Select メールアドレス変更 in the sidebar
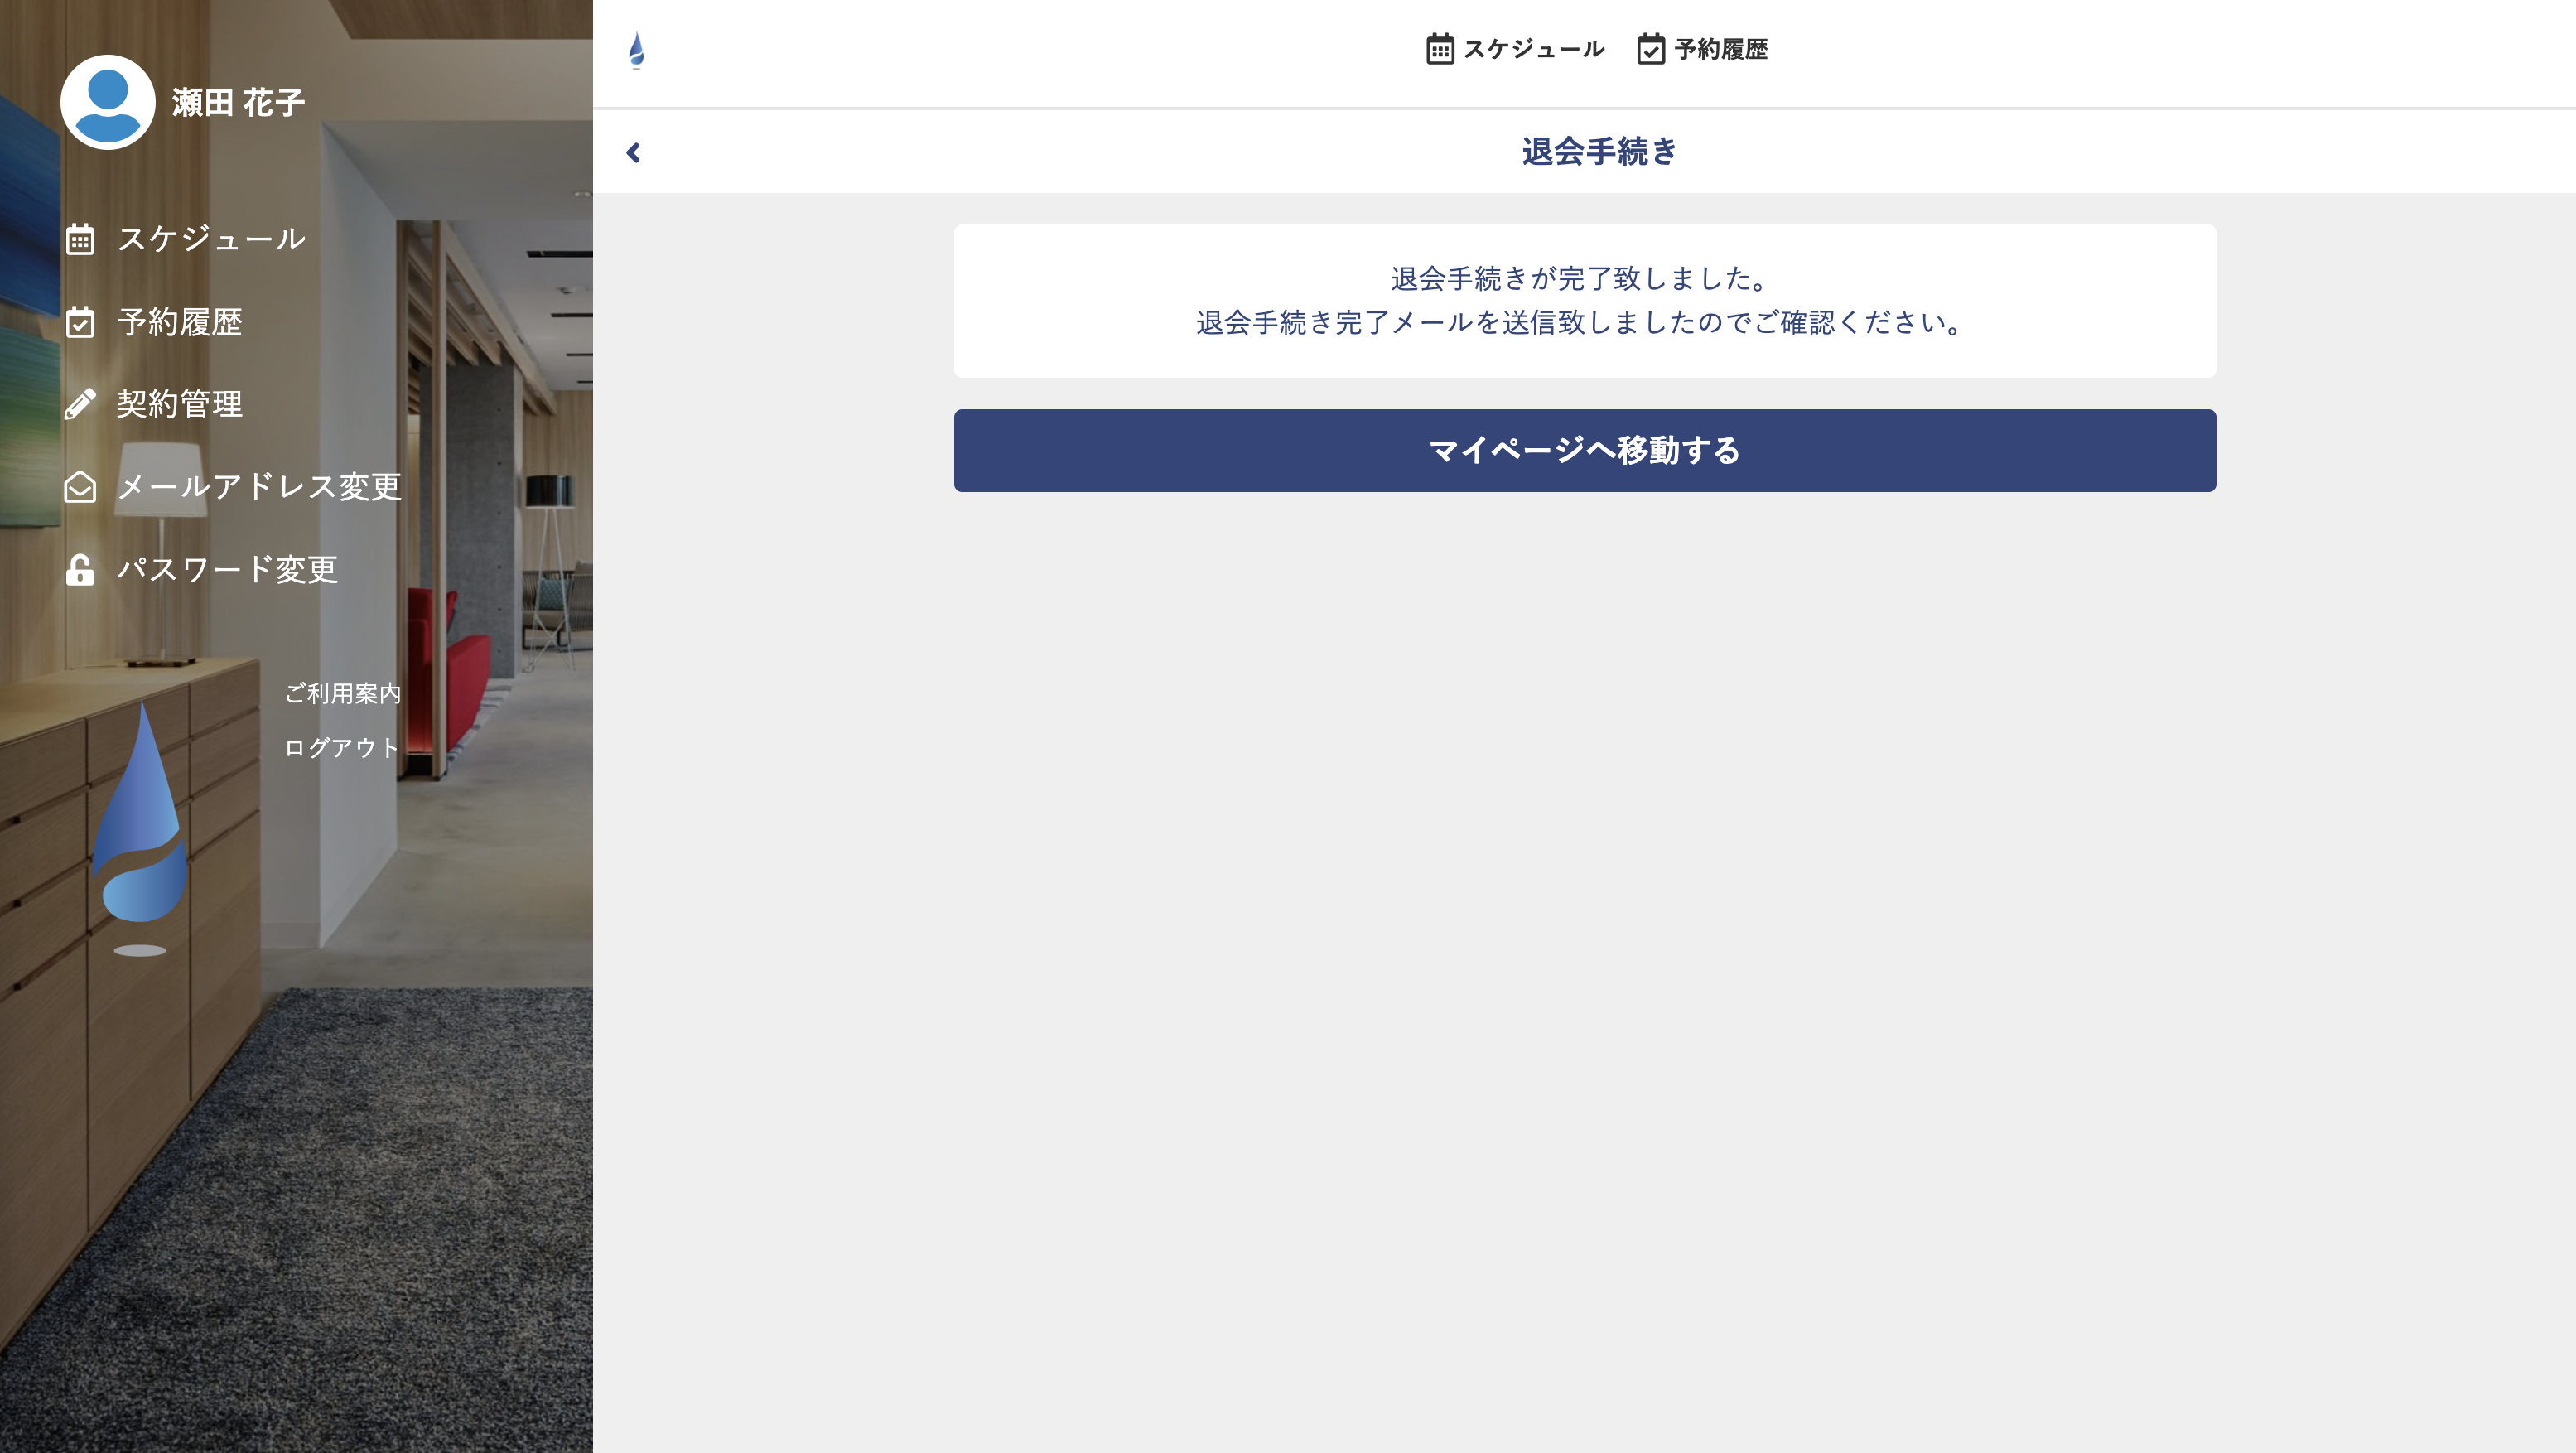 [260, 487]
